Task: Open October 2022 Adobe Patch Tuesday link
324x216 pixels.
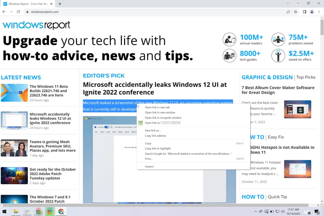Action: [x=53, y=174]
